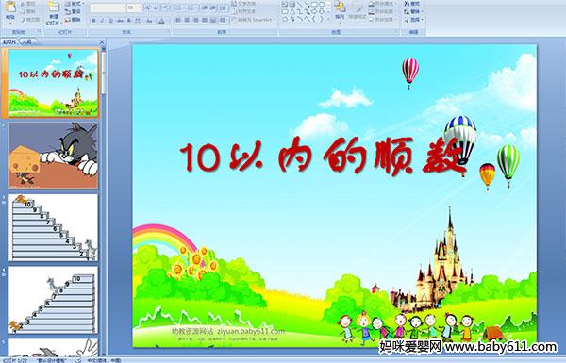Screen dimensions: 566x363
Task: Click the Bold formatting button
Action: pos(93,21)
